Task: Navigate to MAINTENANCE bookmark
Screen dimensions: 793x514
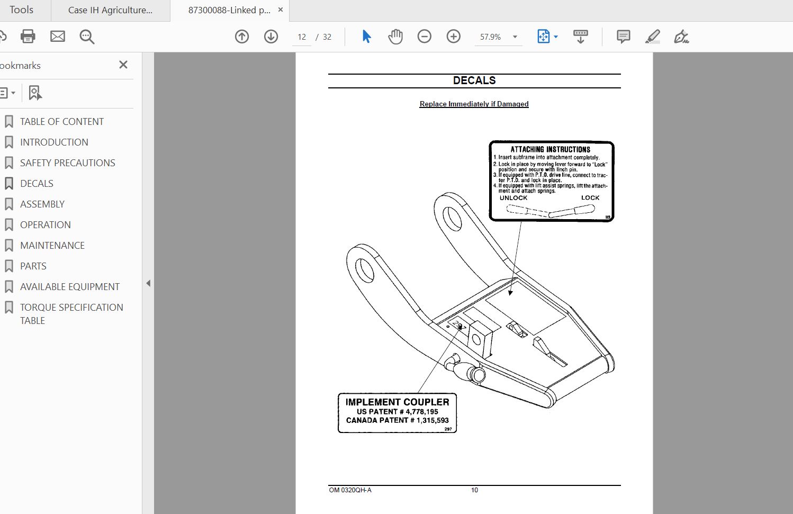Action: click(x=52, y=246)
